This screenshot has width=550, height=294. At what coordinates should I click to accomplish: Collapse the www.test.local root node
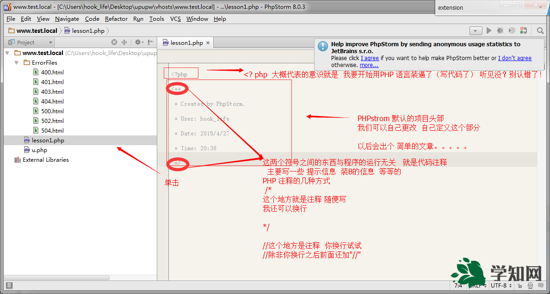point(7,53)
